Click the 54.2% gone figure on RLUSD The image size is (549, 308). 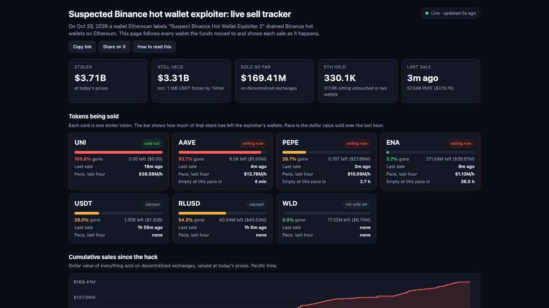[x=191, y=220]
